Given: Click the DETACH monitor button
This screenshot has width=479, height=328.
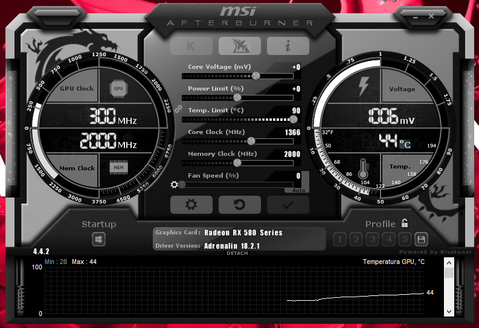Looking at the screenshot, I should click(x=237, y=253).
